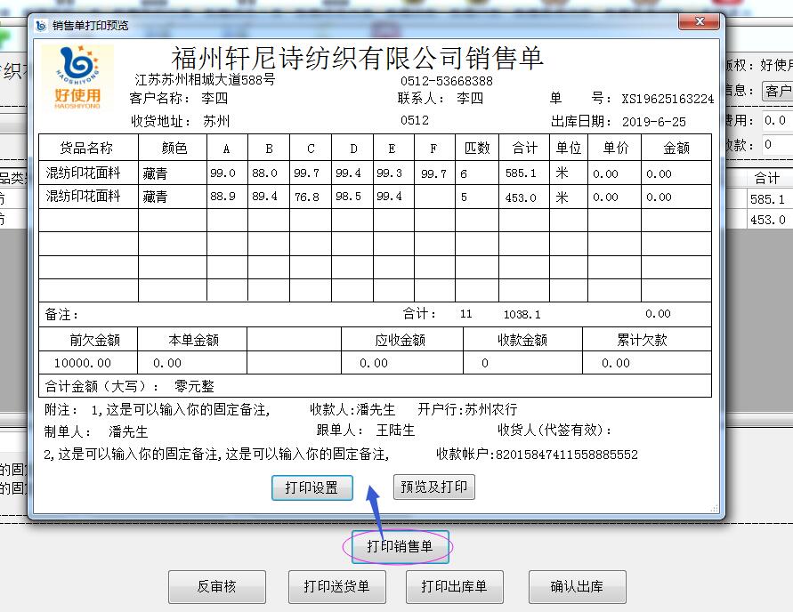This screenshot has height=612, width=793.
Task: Click the title bar app icon
Action: point(41,25)
